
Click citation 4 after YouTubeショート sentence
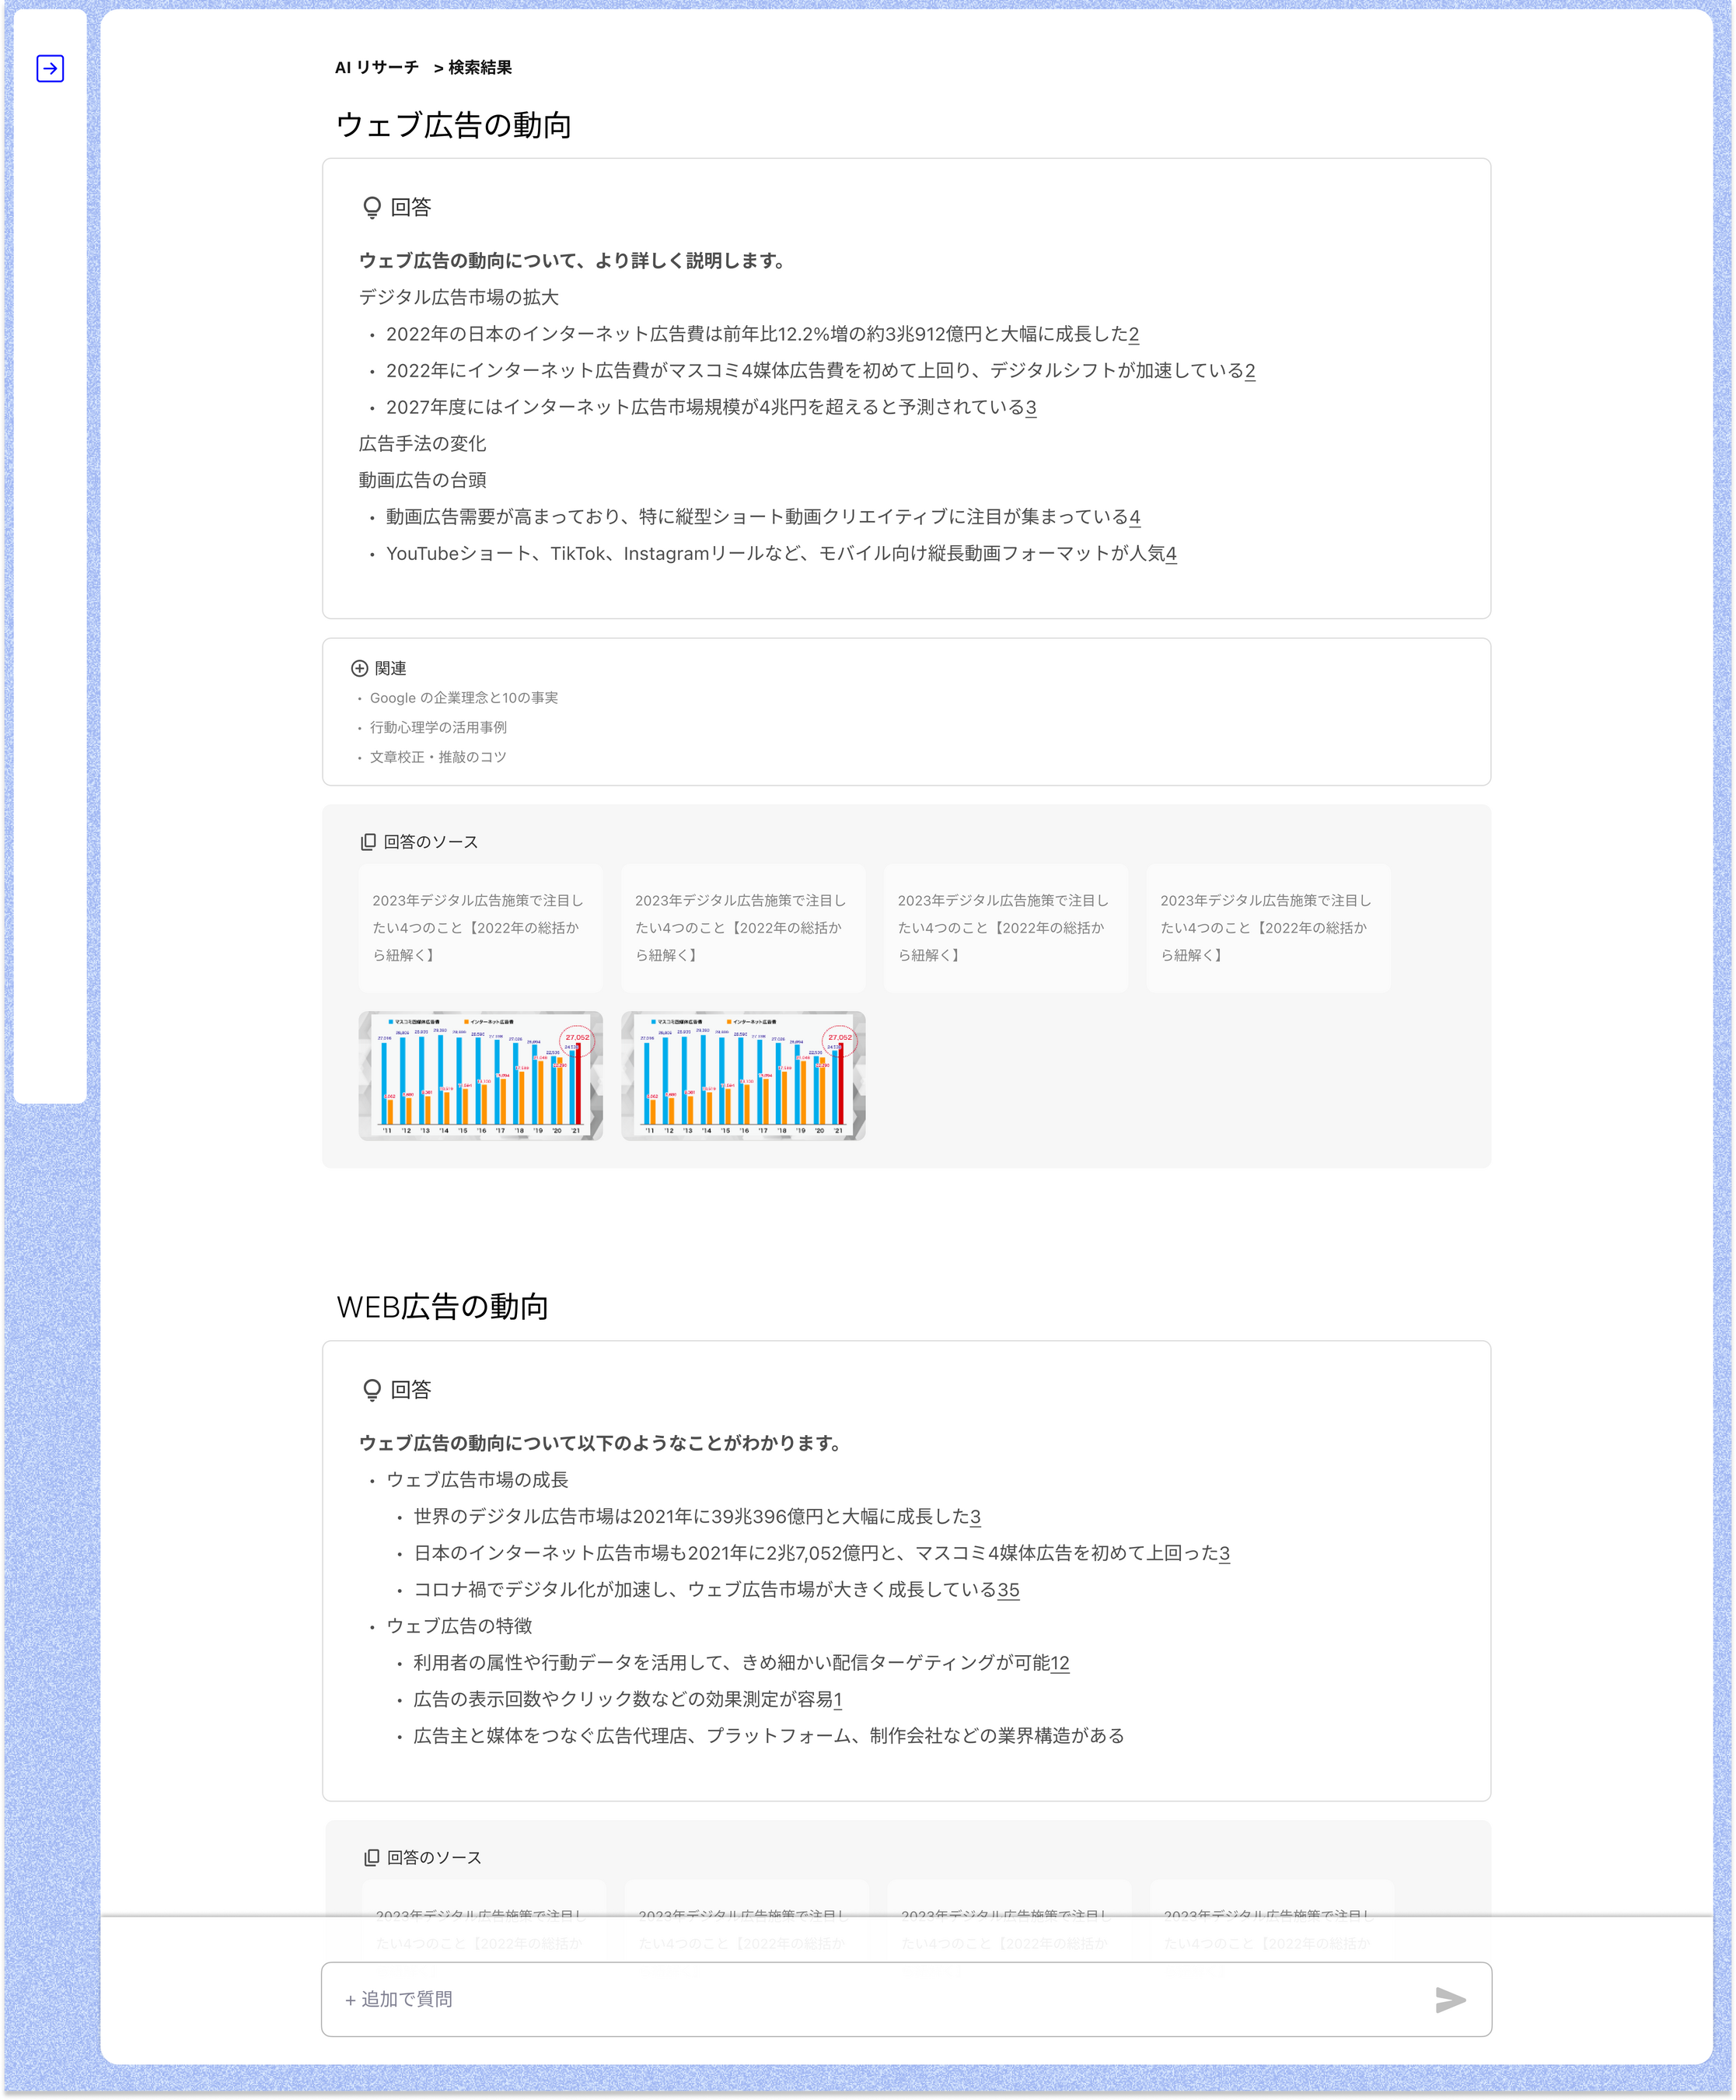(1170, 553)
